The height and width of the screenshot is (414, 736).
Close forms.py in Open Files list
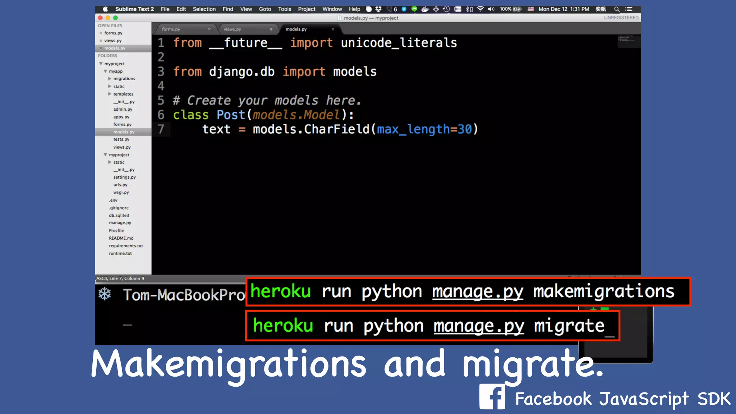[101, 33]
